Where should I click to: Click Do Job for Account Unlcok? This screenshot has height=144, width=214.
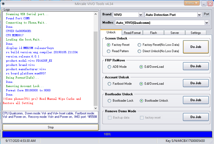point(196,83)
